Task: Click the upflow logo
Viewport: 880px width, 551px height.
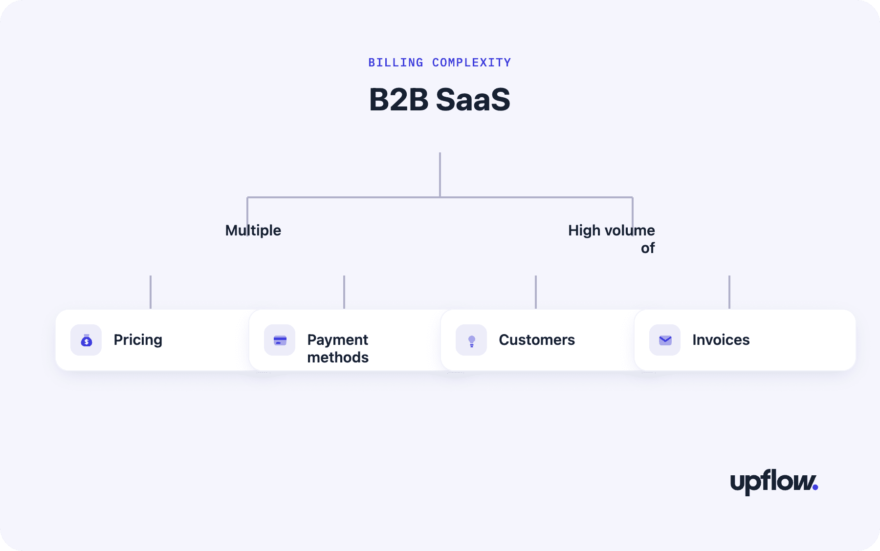Action: coord(774,482)
